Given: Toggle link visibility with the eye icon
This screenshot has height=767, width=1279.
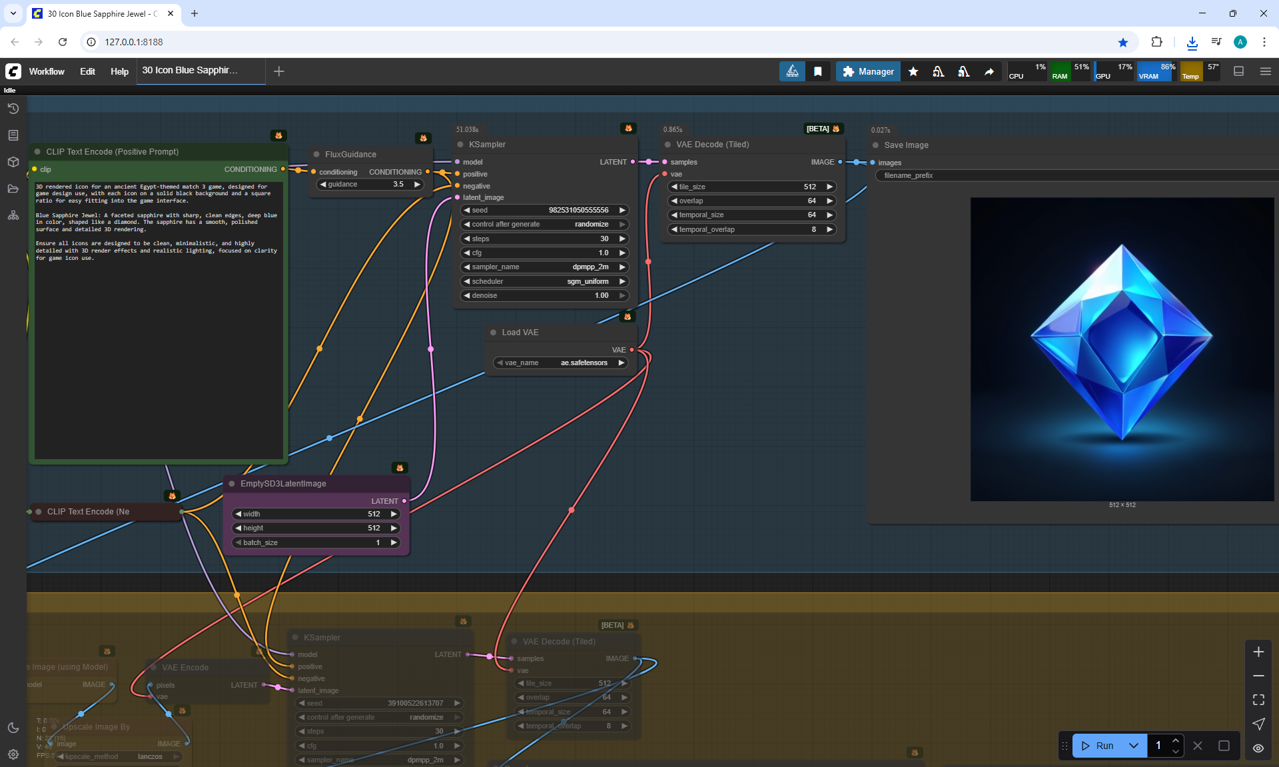Looking at the screenshot, I should pyautogui.click(x=1258, y=748).
